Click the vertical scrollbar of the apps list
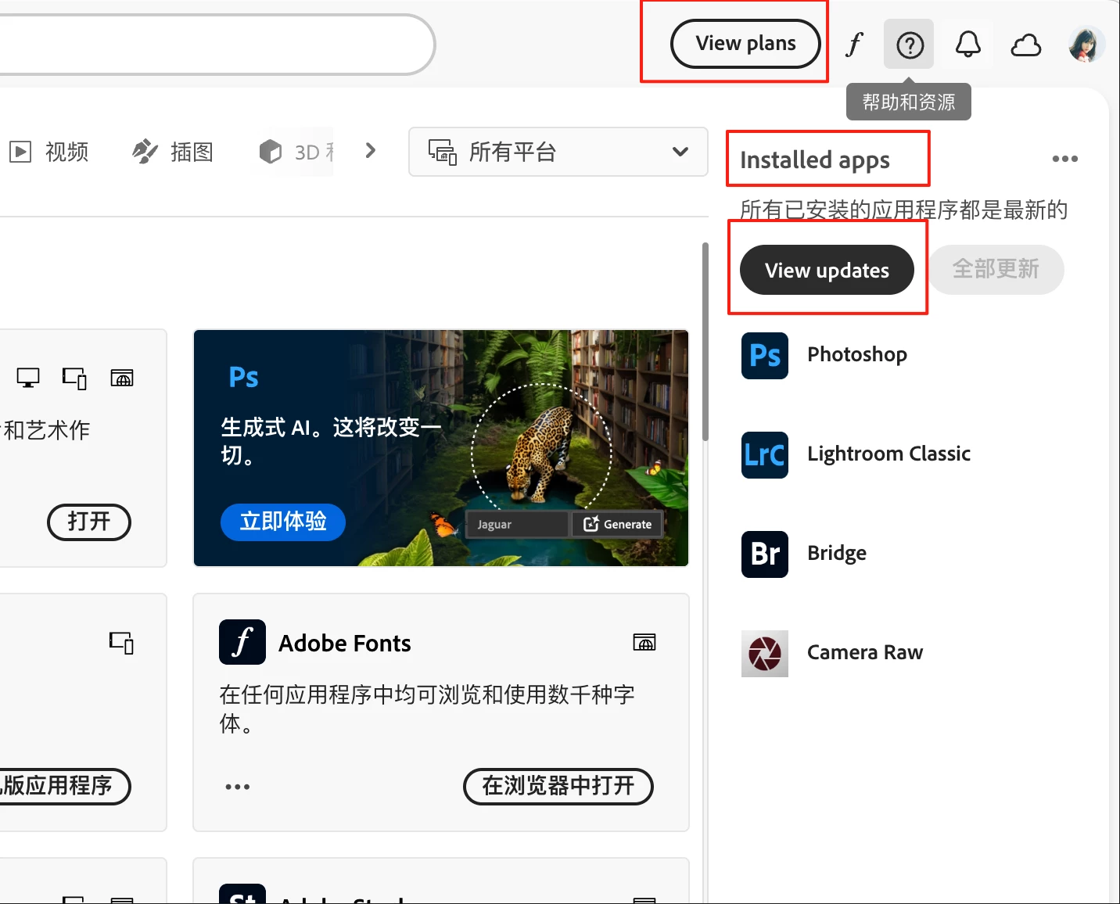The width and height of the screenshot is (1120, 904). point(705,342)
